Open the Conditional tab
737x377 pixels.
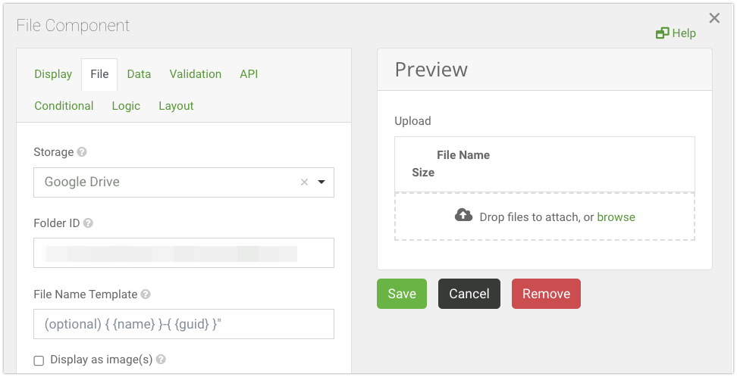[x=64, y=106]
